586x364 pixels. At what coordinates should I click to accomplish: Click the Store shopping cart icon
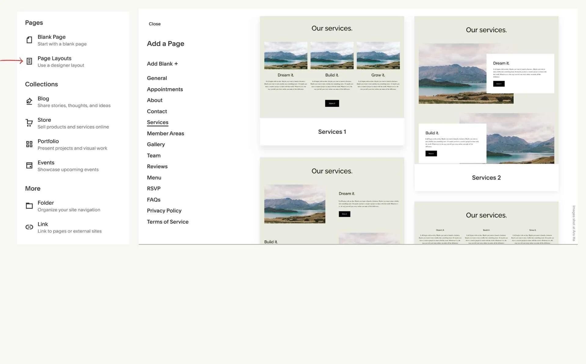pyautogui.click(x=29, y=123)
